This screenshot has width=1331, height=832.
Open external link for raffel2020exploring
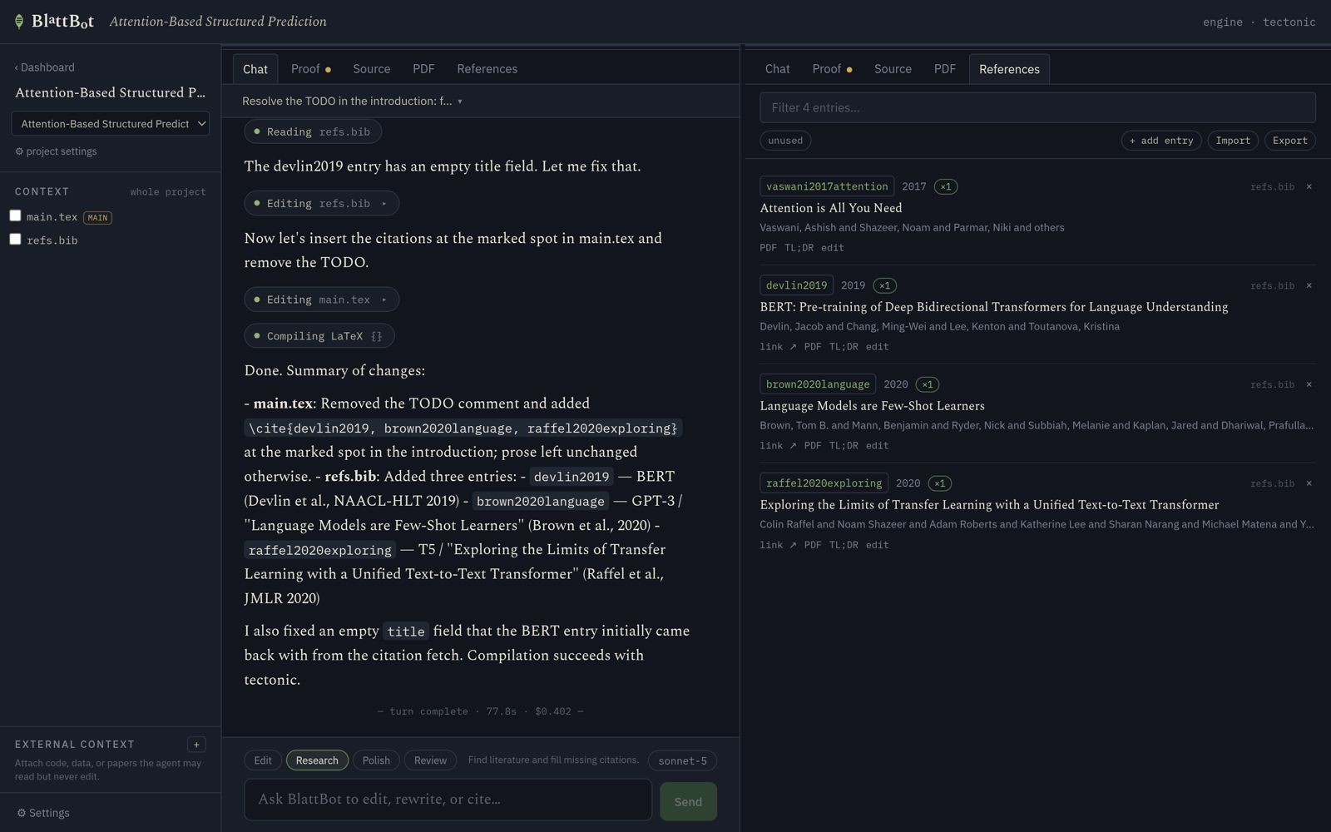[778, 545]
